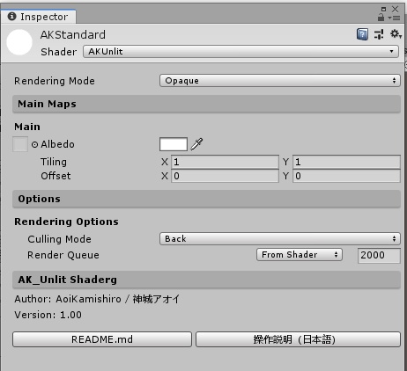Open the Inspector panel context menu

coord(394,18)
